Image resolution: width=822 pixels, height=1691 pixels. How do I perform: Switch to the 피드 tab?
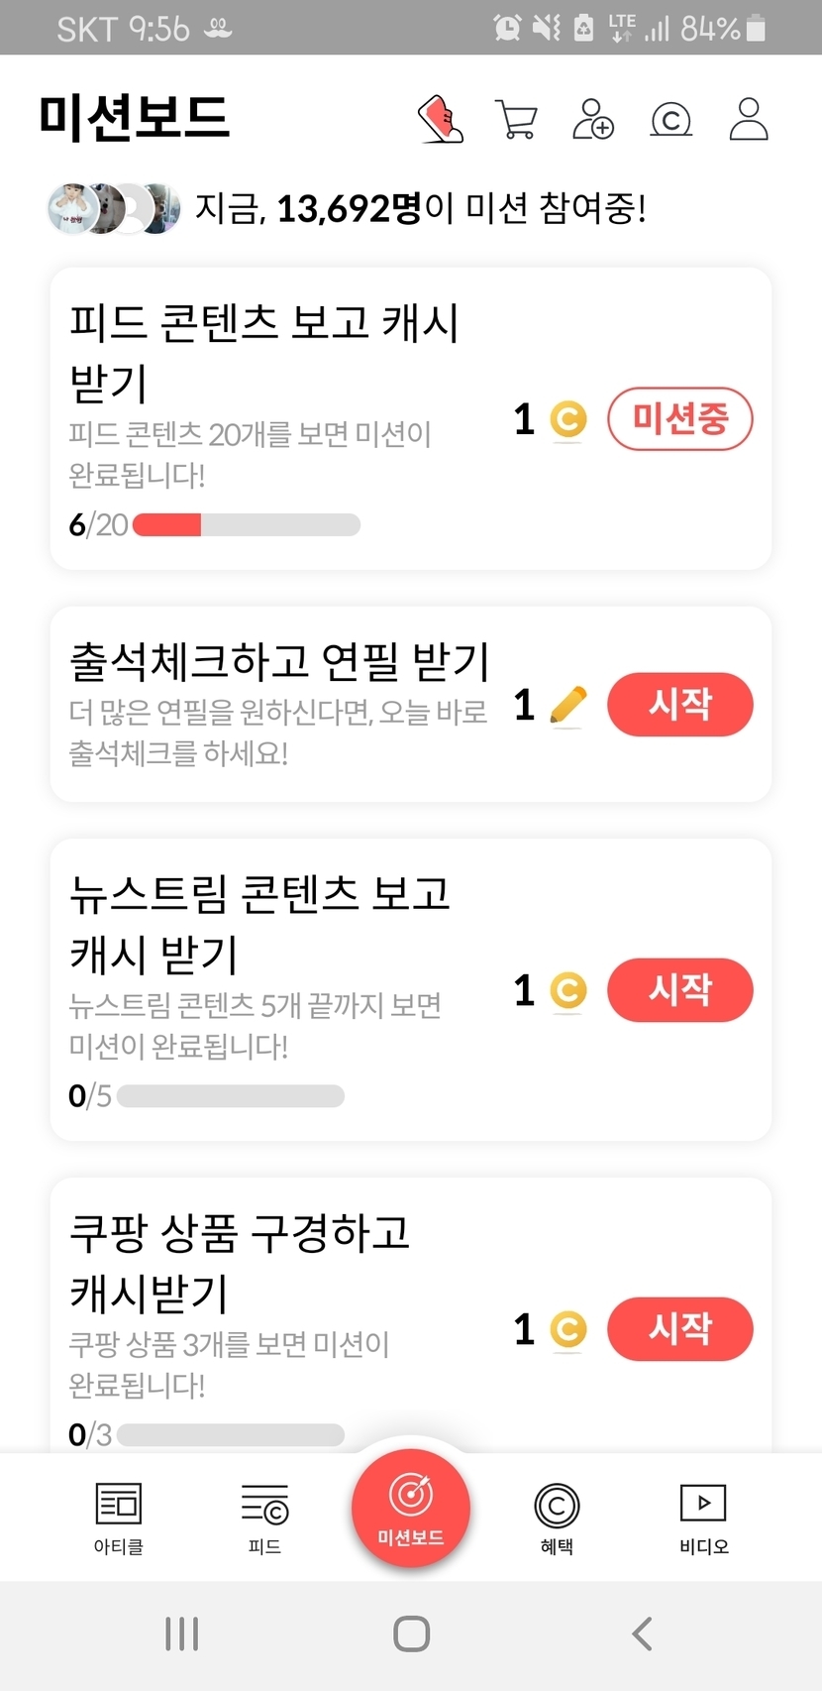[264, 1517]
